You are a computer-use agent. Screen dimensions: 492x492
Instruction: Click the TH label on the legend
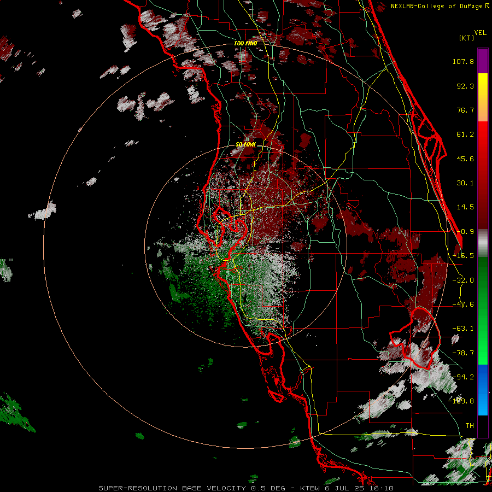point(470,426)
